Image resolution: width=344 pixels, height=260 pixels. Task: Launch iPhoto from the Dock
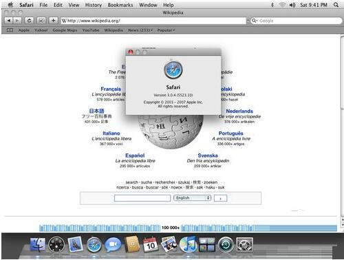(169, 244)
